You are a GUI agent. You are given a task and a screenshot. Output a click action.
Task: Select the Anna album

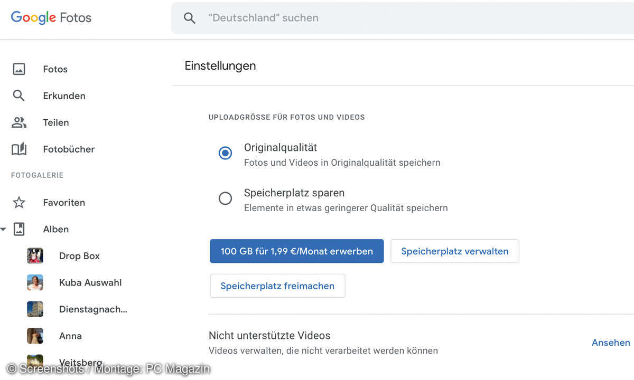coord(70,336)
